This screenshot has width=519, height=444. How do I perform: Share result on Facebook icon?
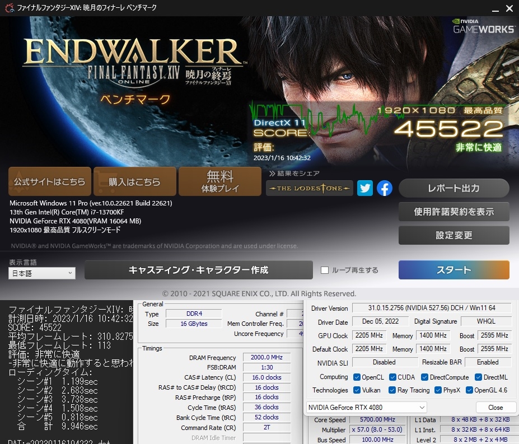pos(384,188)
